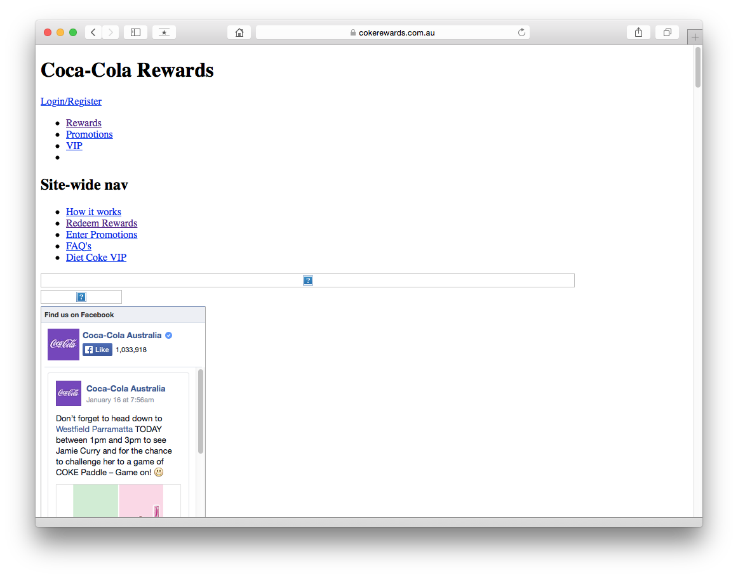
Task: Open the Login/Register link
Action: [x=71, y=101]
